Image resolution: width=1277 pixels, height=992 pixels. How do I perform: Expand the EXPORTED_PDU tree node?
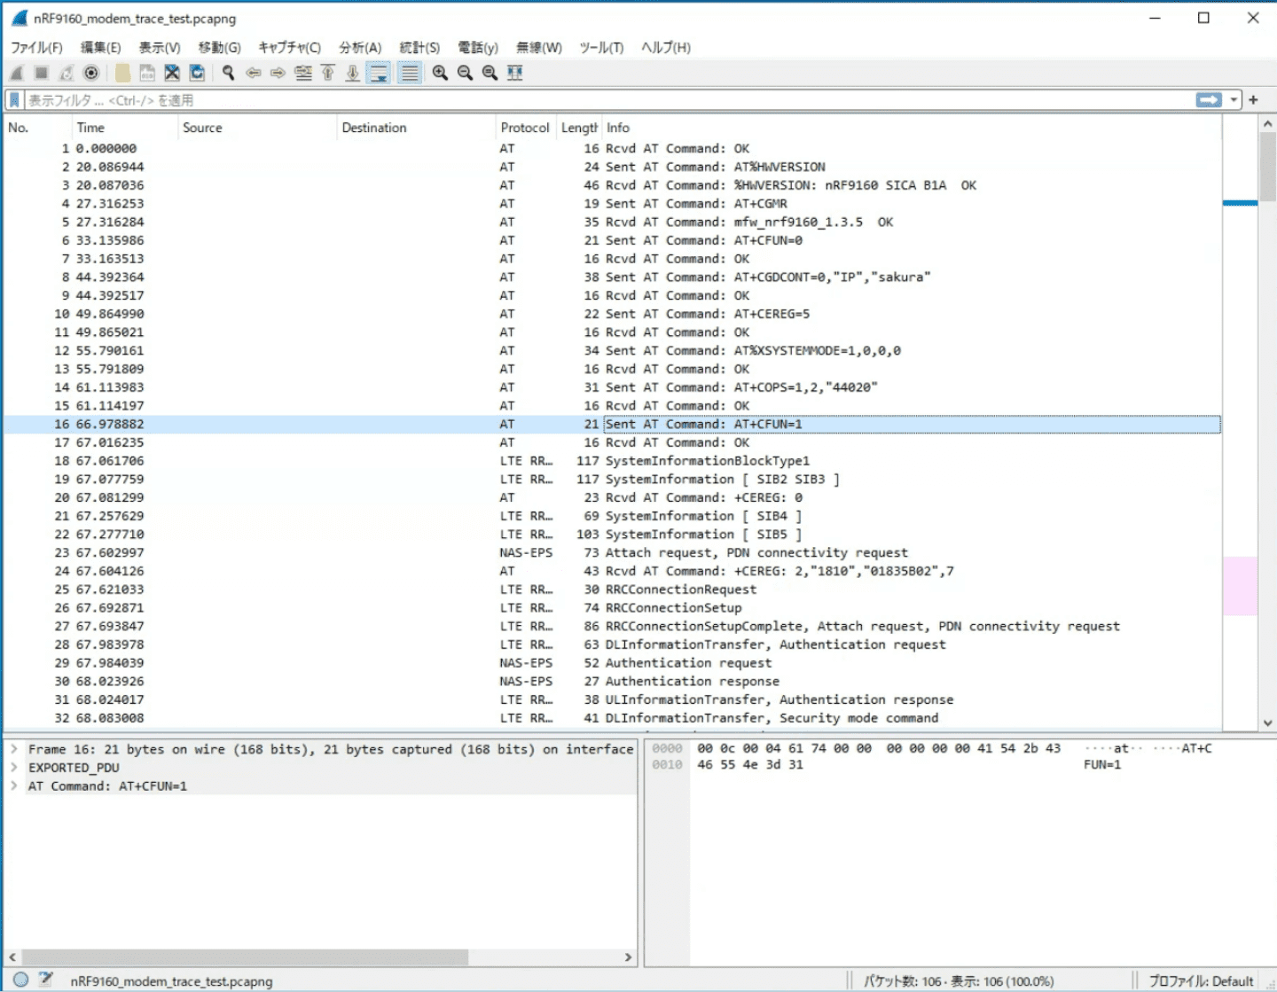[14, 768]
